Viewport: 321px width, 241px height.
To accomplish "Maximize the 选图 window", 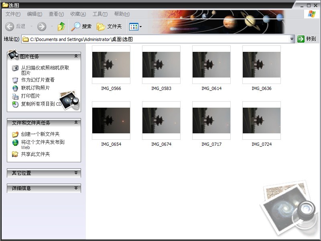I will [309, 5].
